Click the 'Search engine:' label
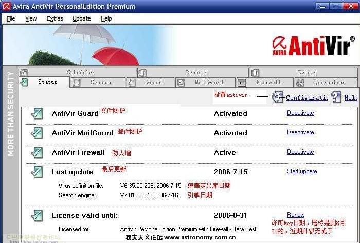This screenshot has width=360, height=243. coord(77,195)
